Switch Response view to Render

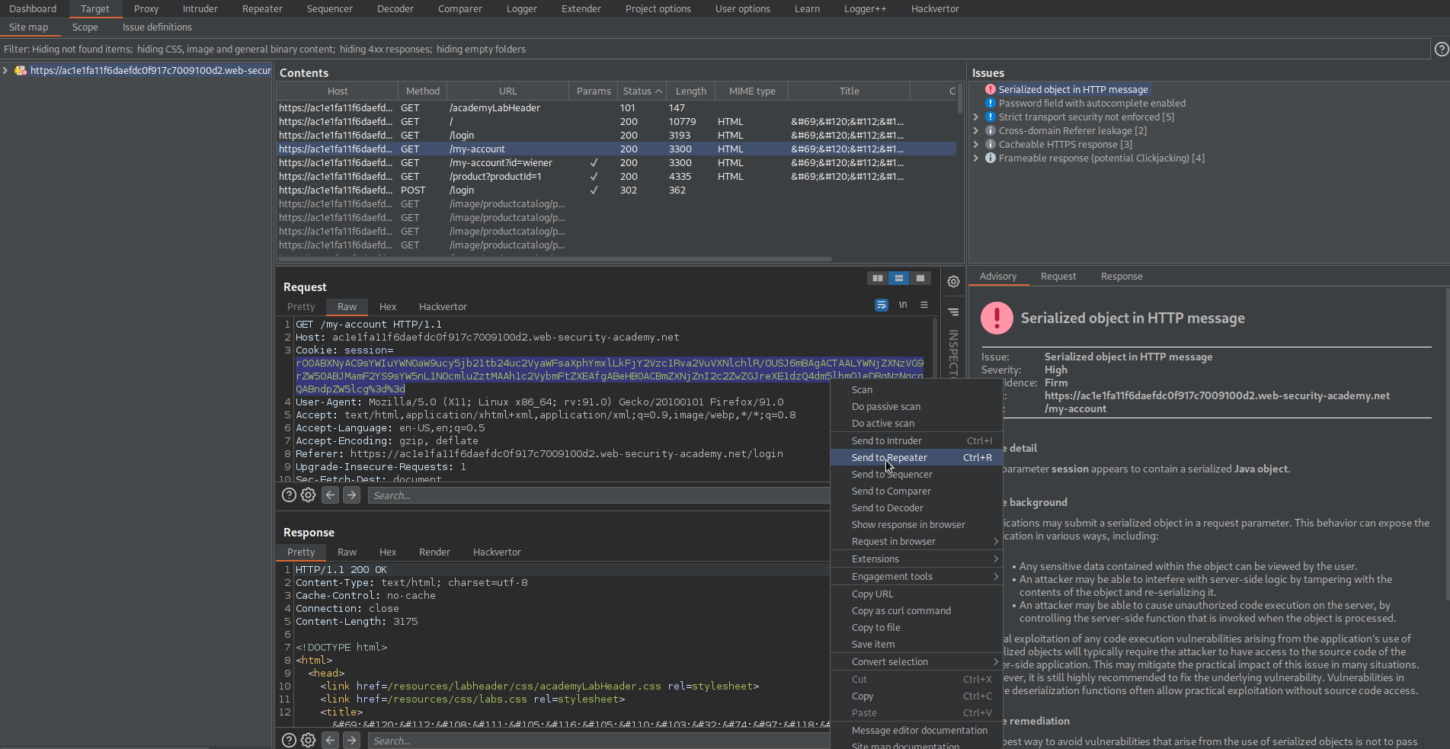434,552
